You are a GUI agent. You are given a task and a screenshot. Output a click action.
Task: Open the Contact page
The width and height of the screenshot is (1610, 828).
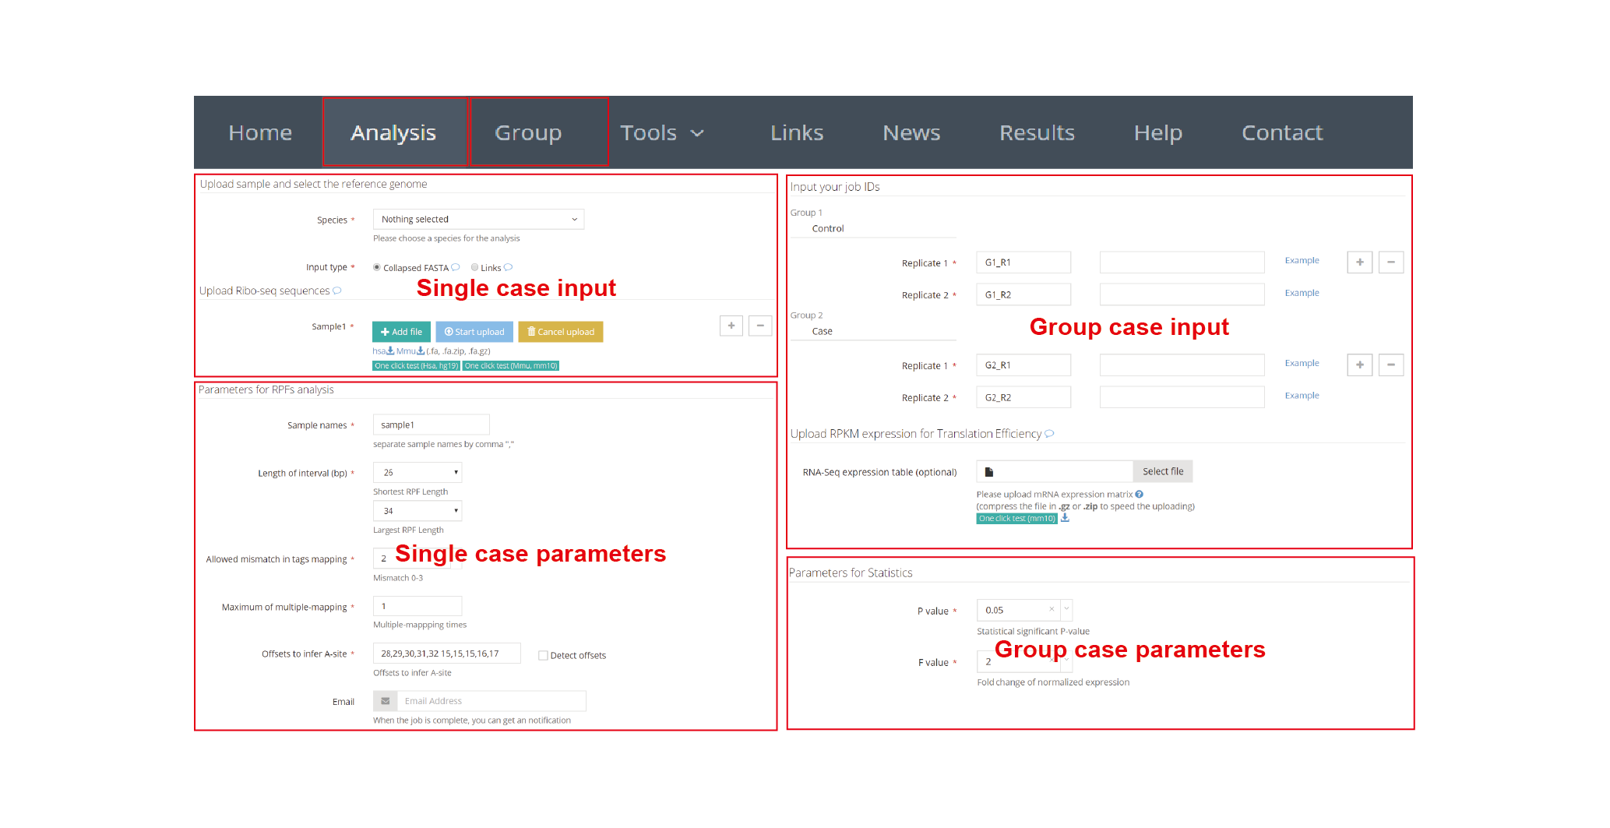1282,132
